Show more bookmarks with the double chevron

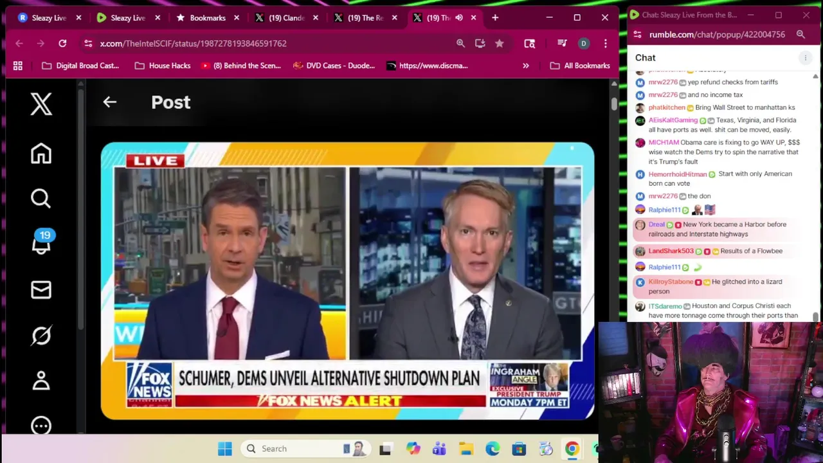[x=526, y=66]
